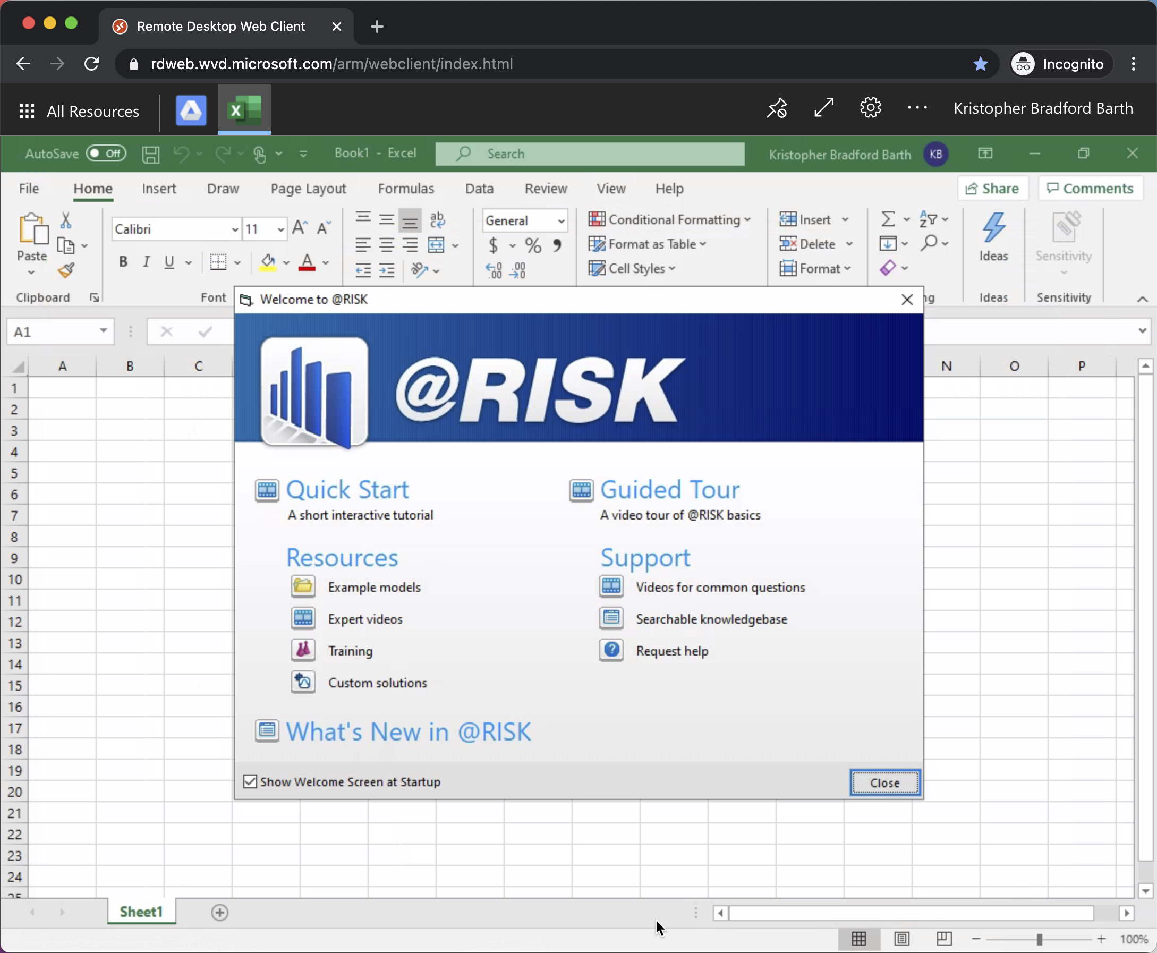Click the unpin icon in remote toolbar
This screenshot has width=1157, height=953.
pyautogui.click(x=777, y=108)
